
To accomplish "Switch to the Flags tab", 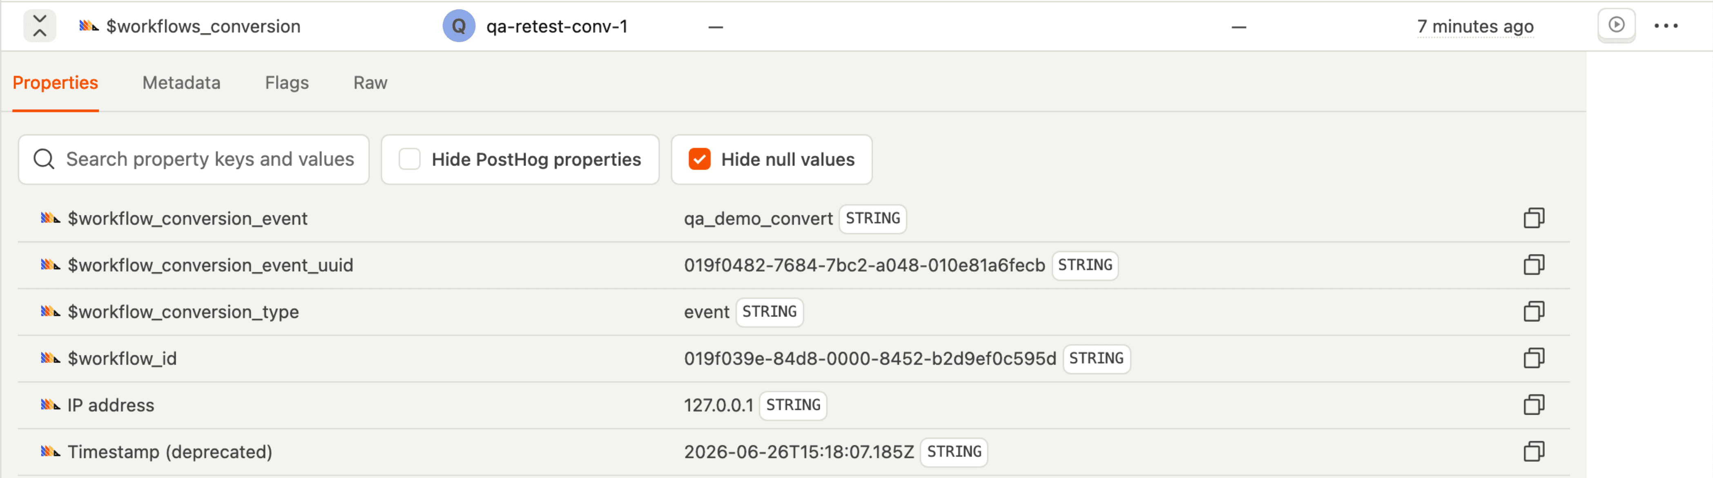I will tap(287, 83).
